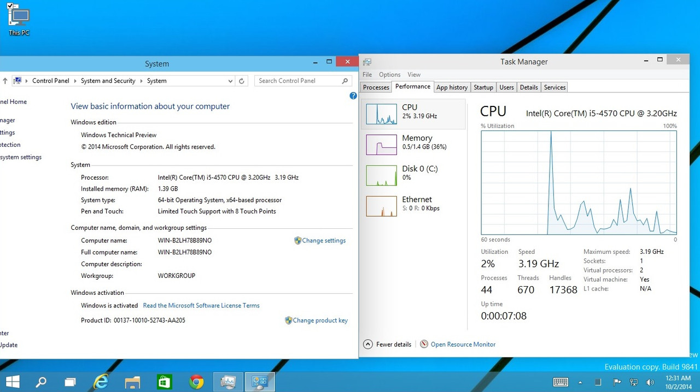Click the Change settings link
Screen dimensions: 700x392
[x=324, y=240]
